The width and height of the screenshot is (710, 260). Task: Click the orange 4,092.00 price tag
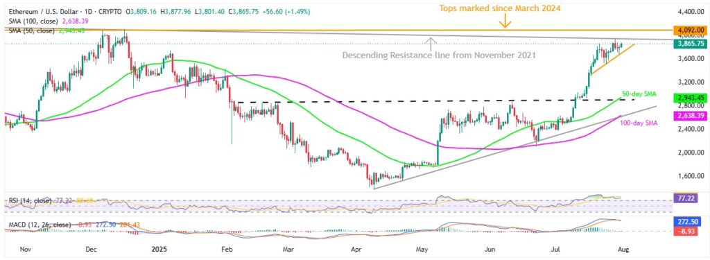(x=690, y=31)
